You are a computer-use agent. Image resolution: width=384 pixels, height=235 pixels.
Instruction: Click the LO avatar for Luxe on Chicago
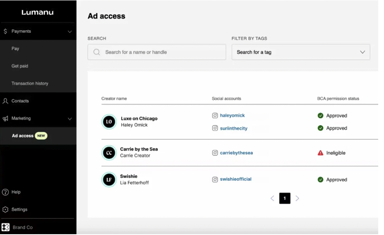point(109,122)
